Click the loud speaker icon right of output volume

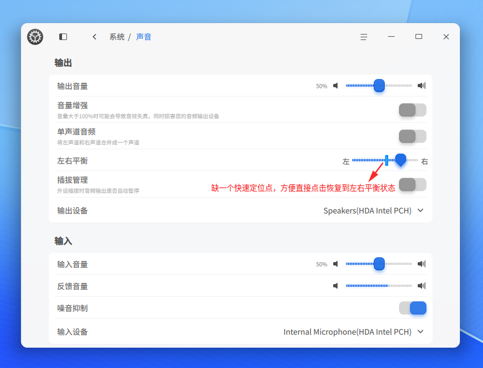coord(422,86)
